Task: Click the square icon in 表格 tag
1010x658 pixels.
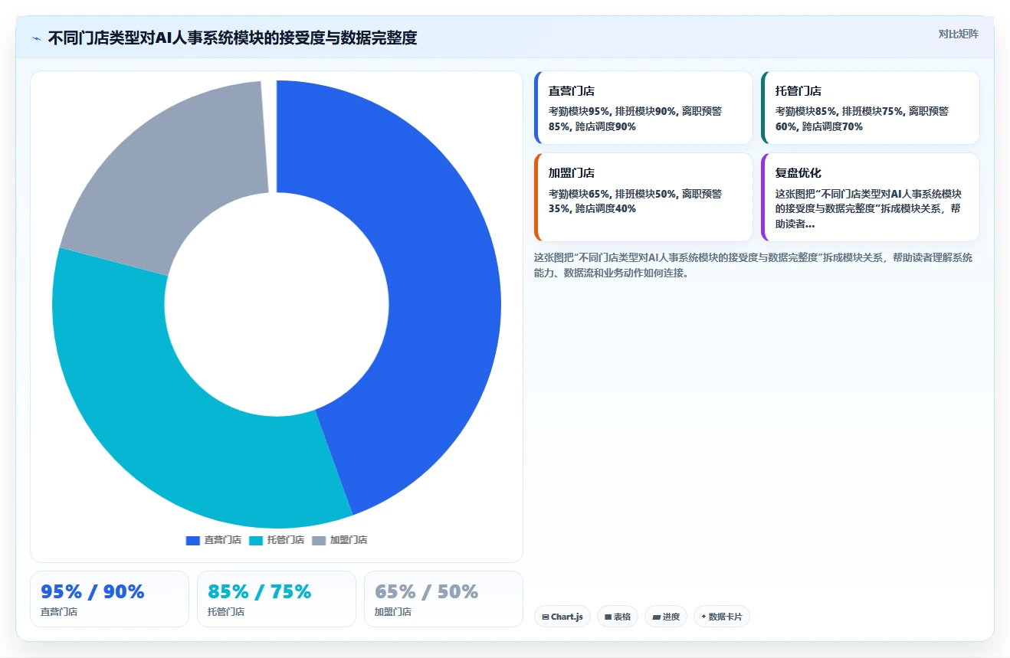Action: coord(608,617)
